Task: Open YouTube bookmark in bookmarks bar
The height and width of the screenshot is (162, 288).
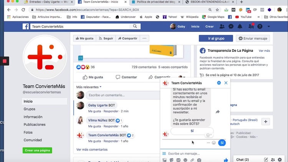Action: point(243,17)
